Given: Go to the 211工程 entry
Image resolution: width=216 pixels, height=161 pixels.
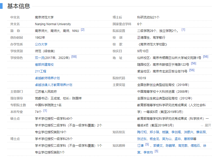Looking at the screenshot, I should click(x=41, y=71).
